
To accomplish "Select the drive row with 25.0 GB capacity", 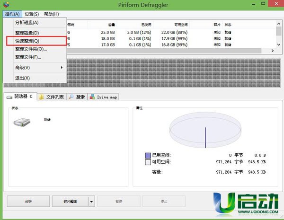I will tap(171, 33).
